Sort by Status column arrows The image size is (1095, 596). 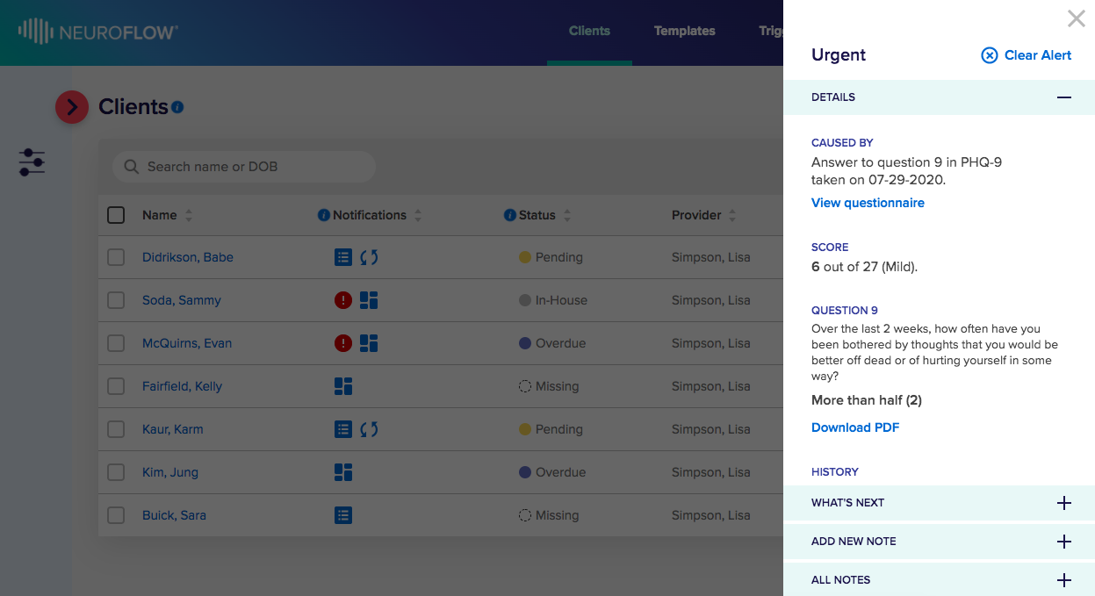click(x=567, y=215)
